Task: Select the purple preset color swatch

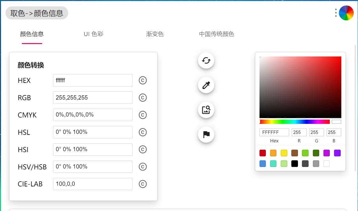Action: (x=337, y=153)
